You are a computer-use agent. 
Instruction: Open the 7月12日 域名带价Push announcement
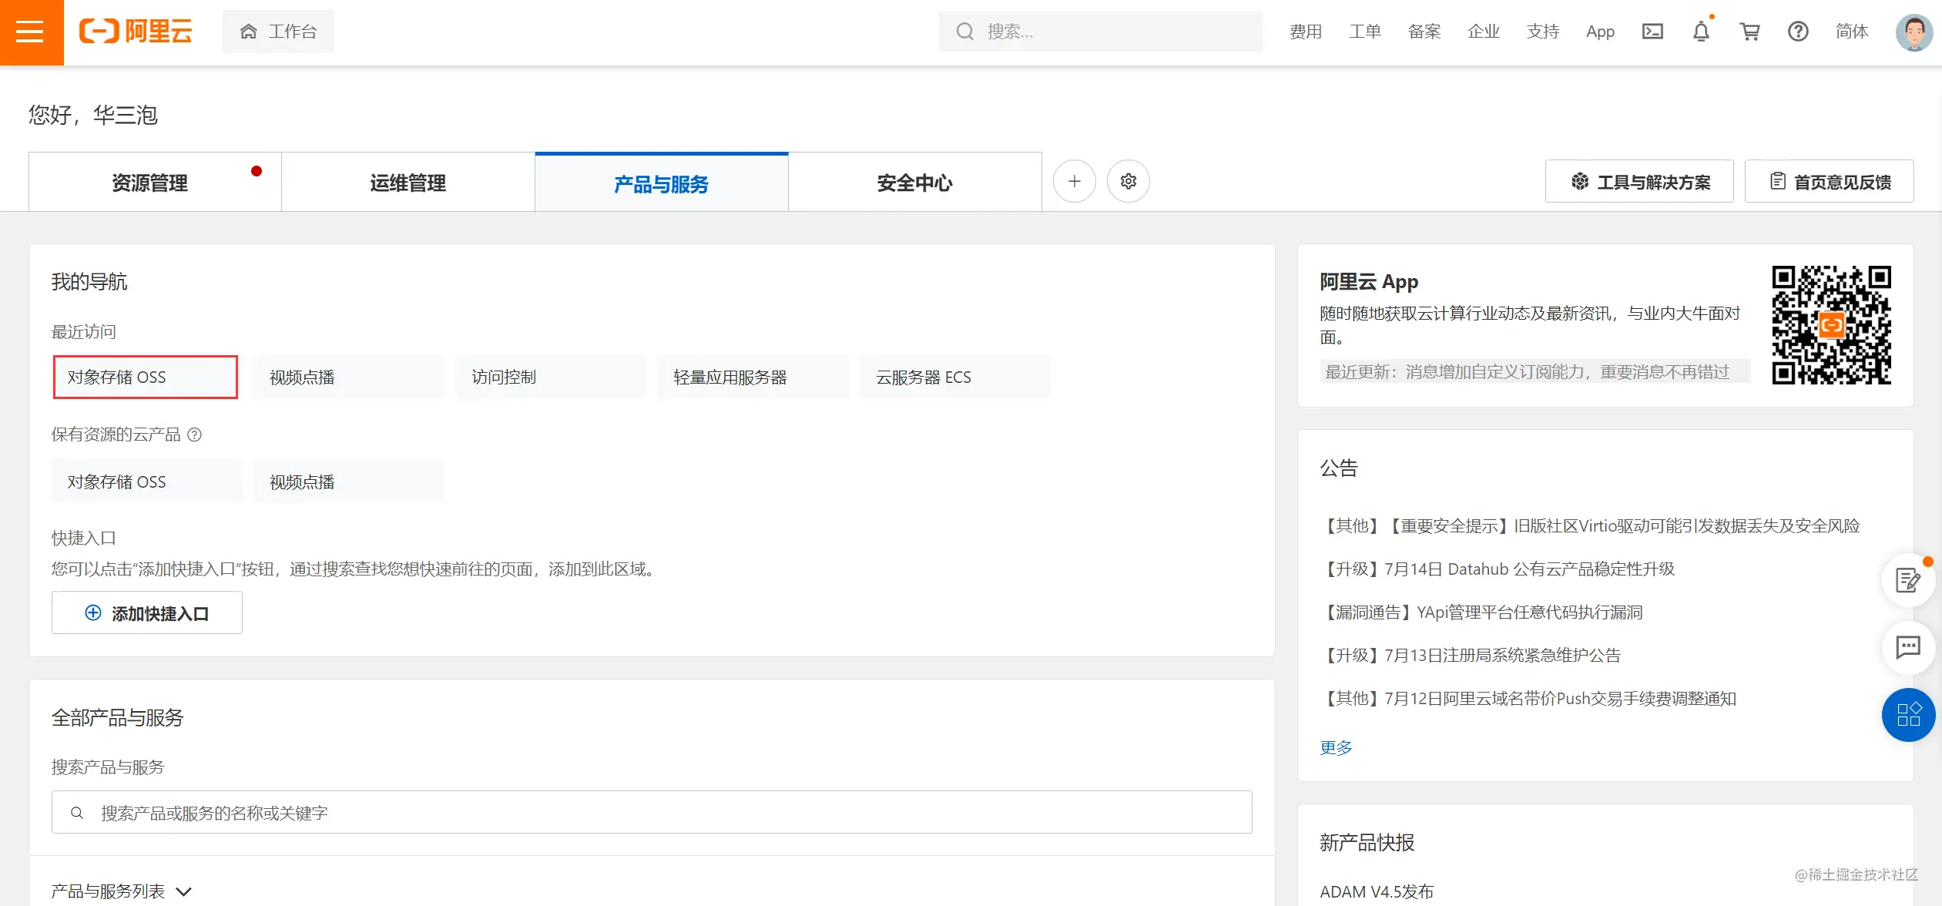[1528, 699]
